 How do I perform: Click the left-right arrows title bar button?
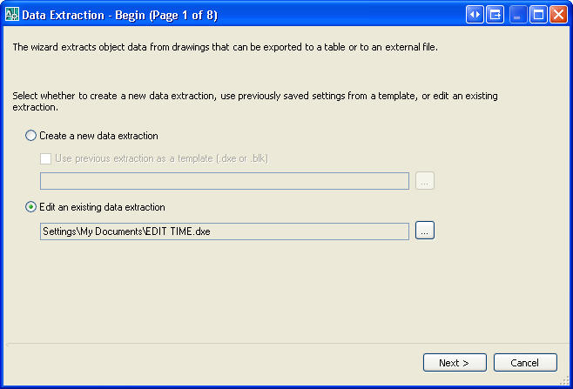[475, 15]
